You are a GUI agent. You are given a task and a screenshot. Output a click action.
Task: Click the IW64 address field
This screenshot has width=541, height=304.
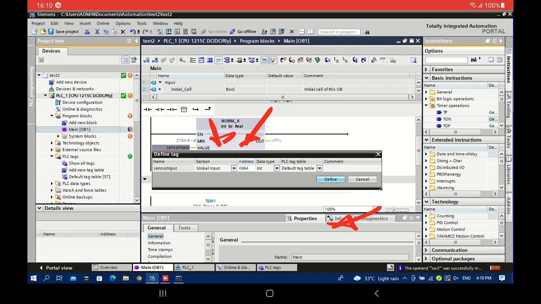coord(246,168)
